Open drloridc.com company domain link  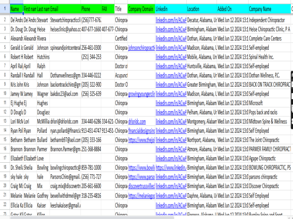point(137,121)
